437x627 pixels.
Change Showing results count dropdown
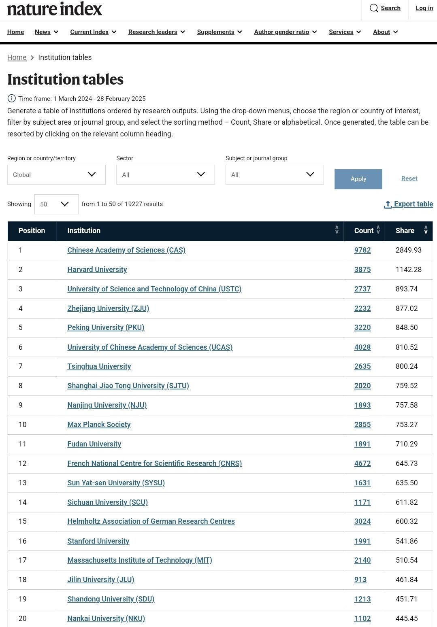pyautogui.click(x=56, y=204)
